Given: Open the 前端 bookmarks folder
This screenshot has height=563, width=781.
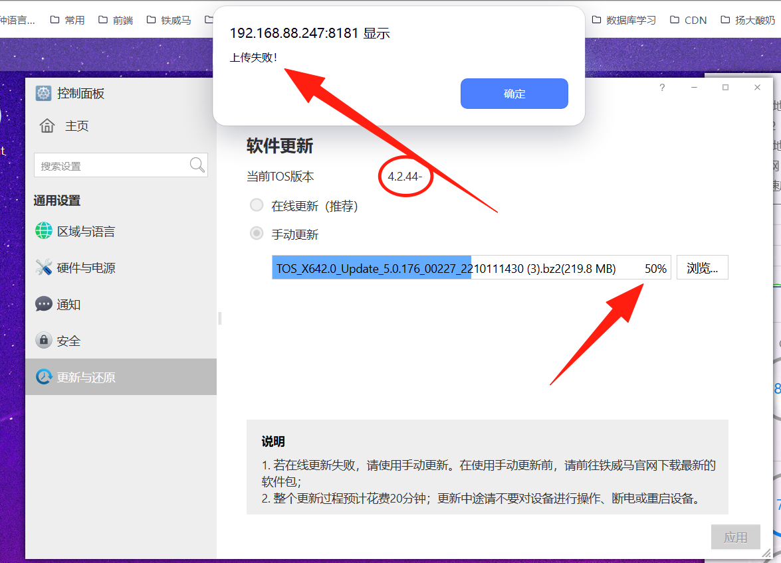Looking at the screenshot, I should (116, 20).
